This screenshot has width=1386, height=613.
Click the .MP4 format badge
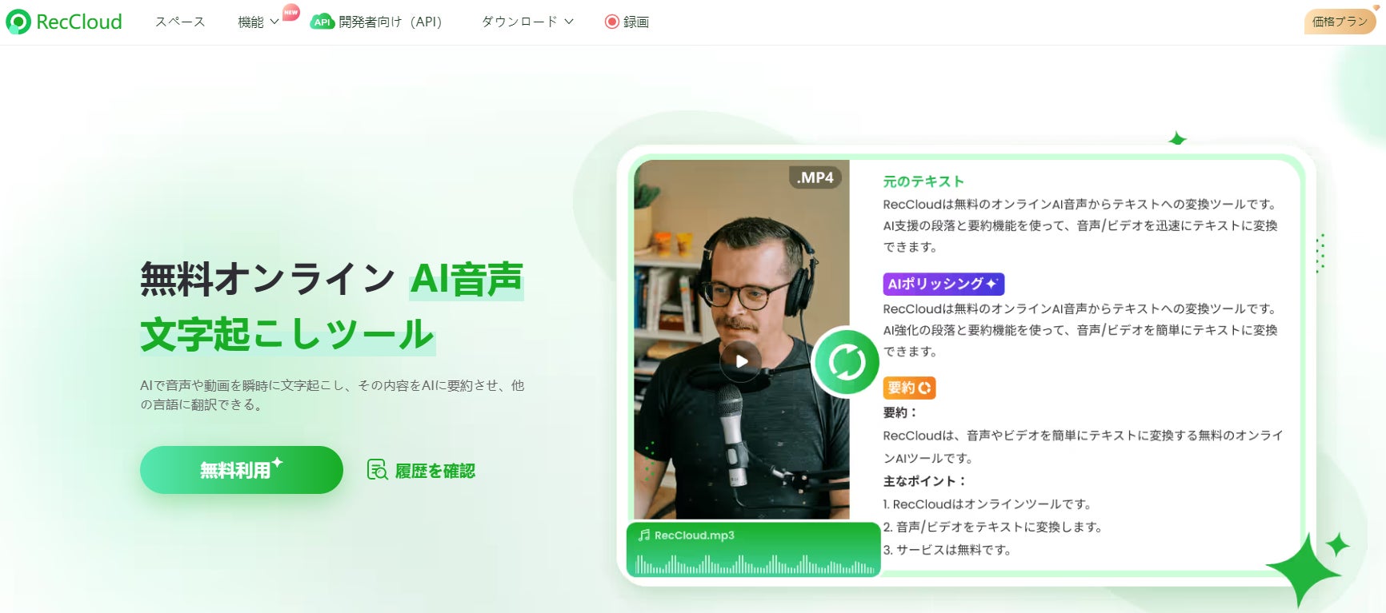click(815, 177)
